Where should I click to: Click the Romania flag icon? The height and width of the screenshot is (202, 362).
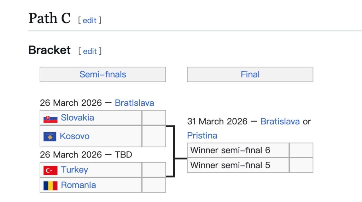50,185
